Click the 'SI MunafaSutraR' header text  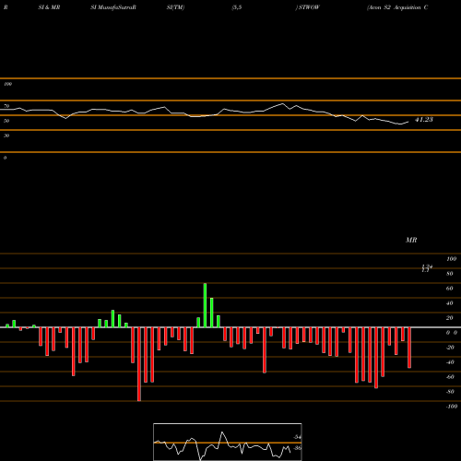(x=113, y=7)
